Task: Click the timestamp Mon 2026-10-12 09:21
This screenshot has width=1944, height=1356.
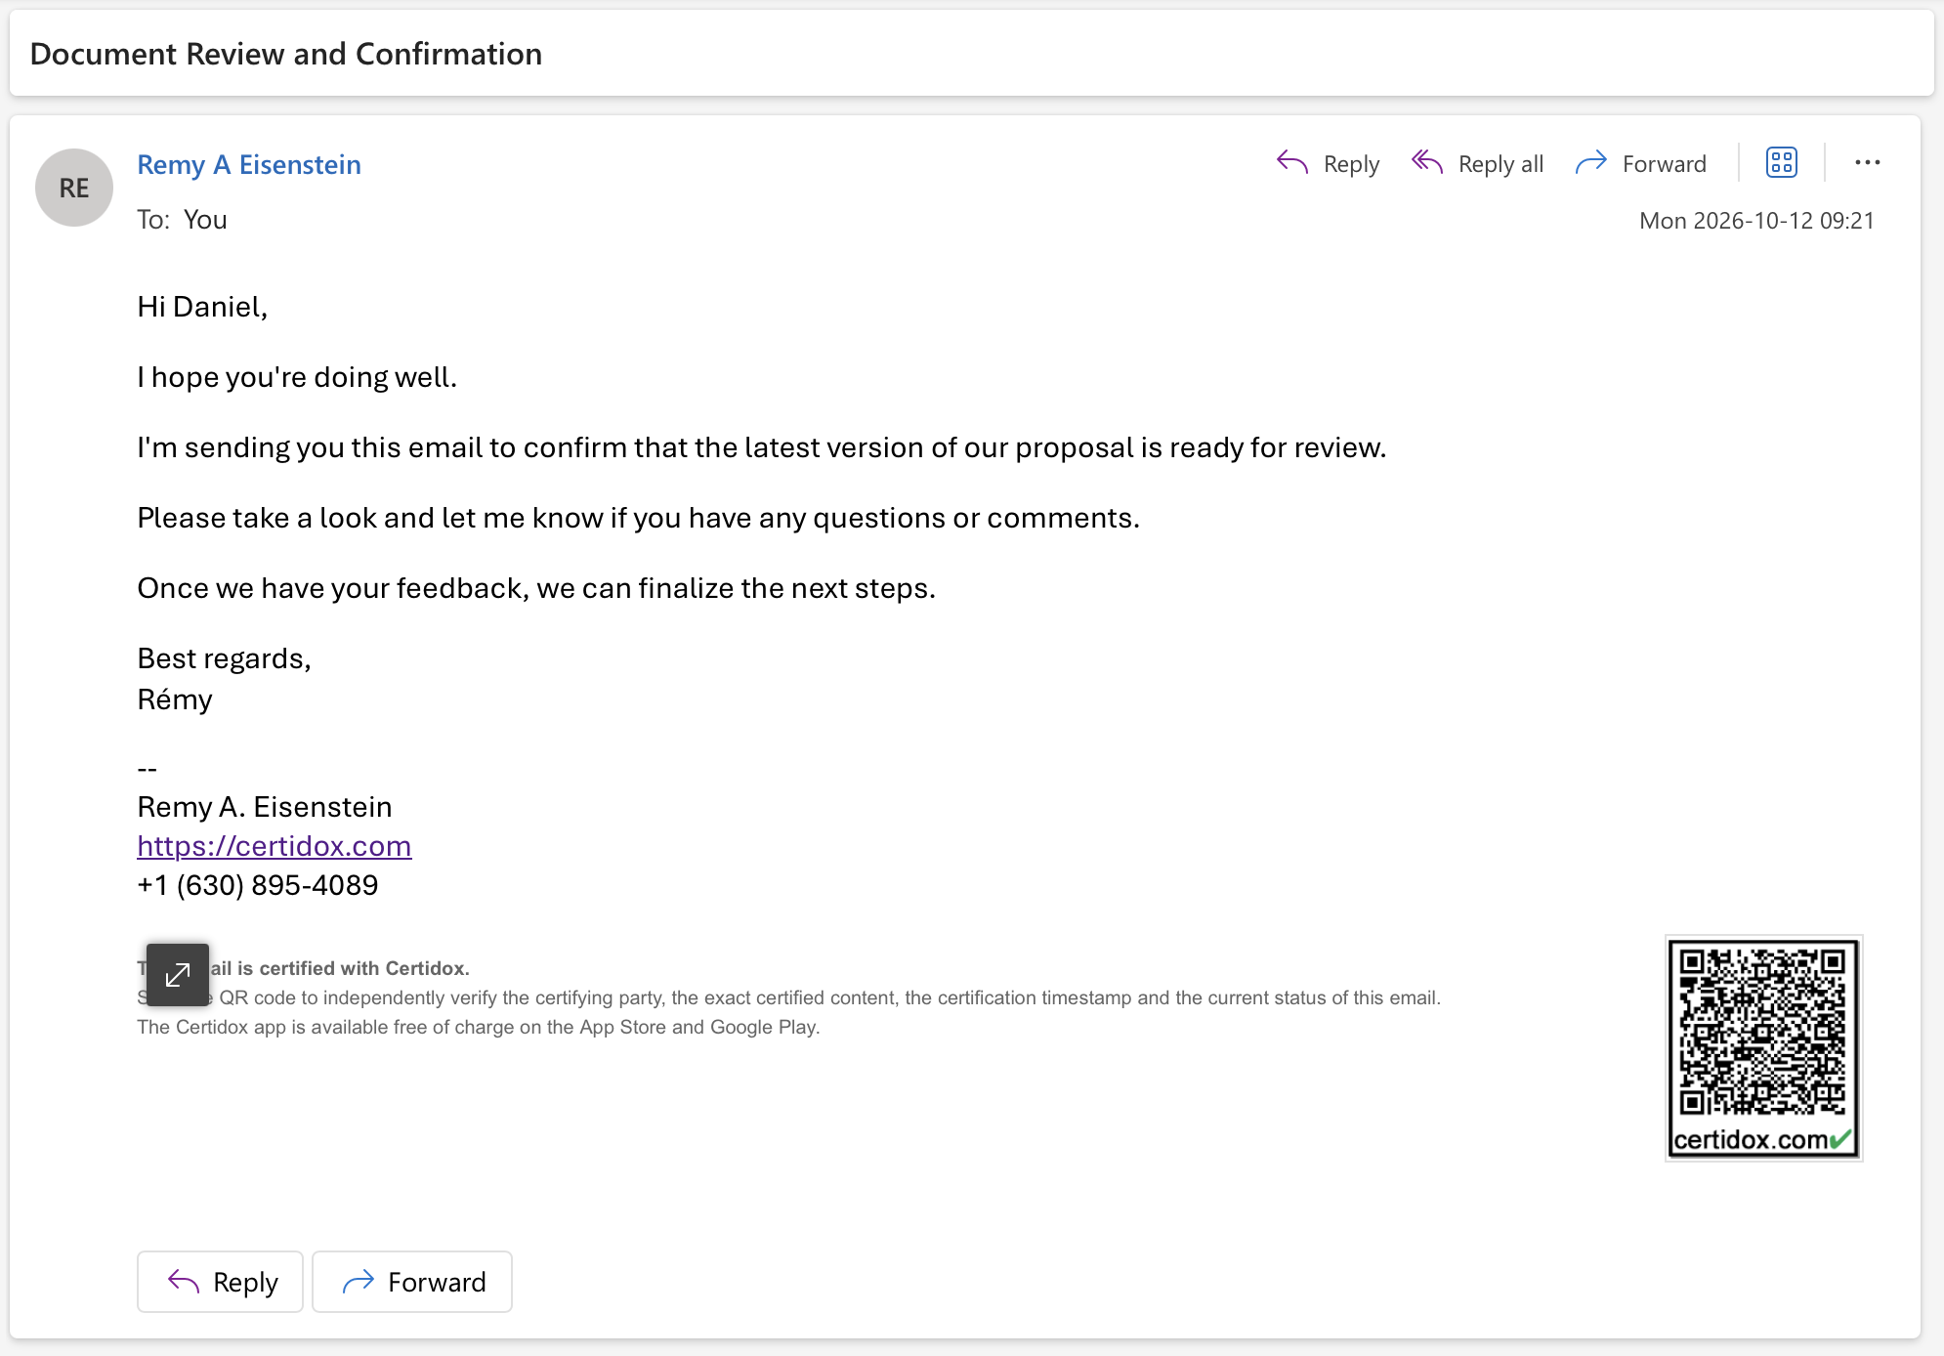Action: point(1756,221)
